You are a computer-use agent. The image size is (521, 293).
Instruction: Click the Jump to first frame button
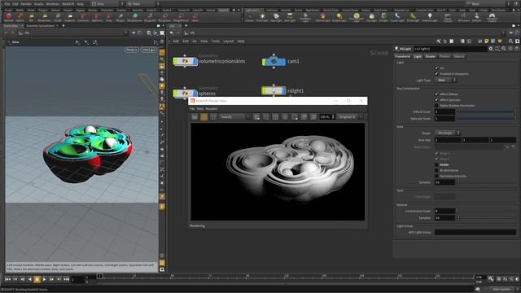click(x=7, y=279)
